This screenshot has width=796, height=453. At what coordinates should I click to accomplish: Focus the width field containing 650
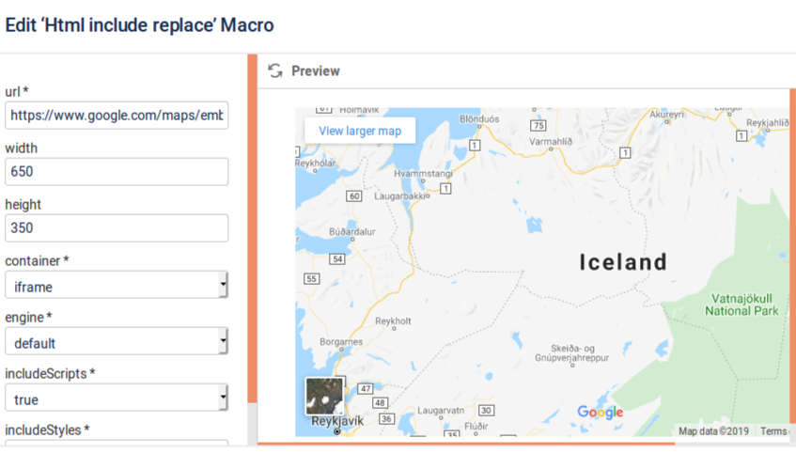(x=117, y=172)
